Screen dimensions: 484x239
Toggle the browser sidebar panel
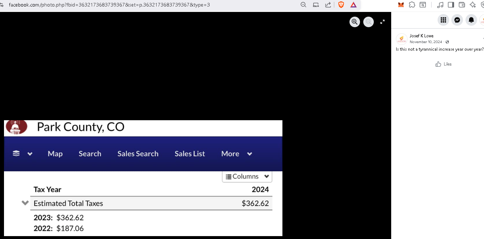point(451,5)
